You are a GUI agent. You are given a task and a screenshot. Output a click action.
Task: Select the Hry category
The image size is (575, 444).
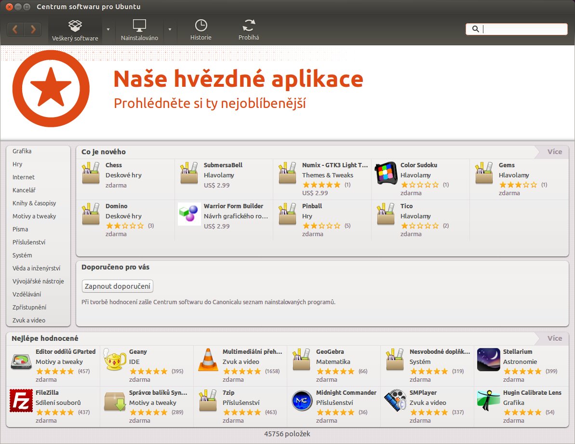(17, 164)
